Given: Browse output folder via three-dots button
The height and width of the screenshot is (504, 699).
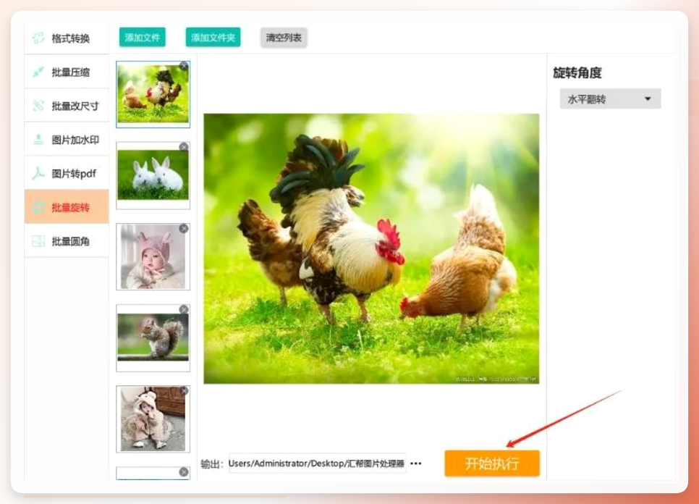Looking at the screenshot, I should [416, 463].
